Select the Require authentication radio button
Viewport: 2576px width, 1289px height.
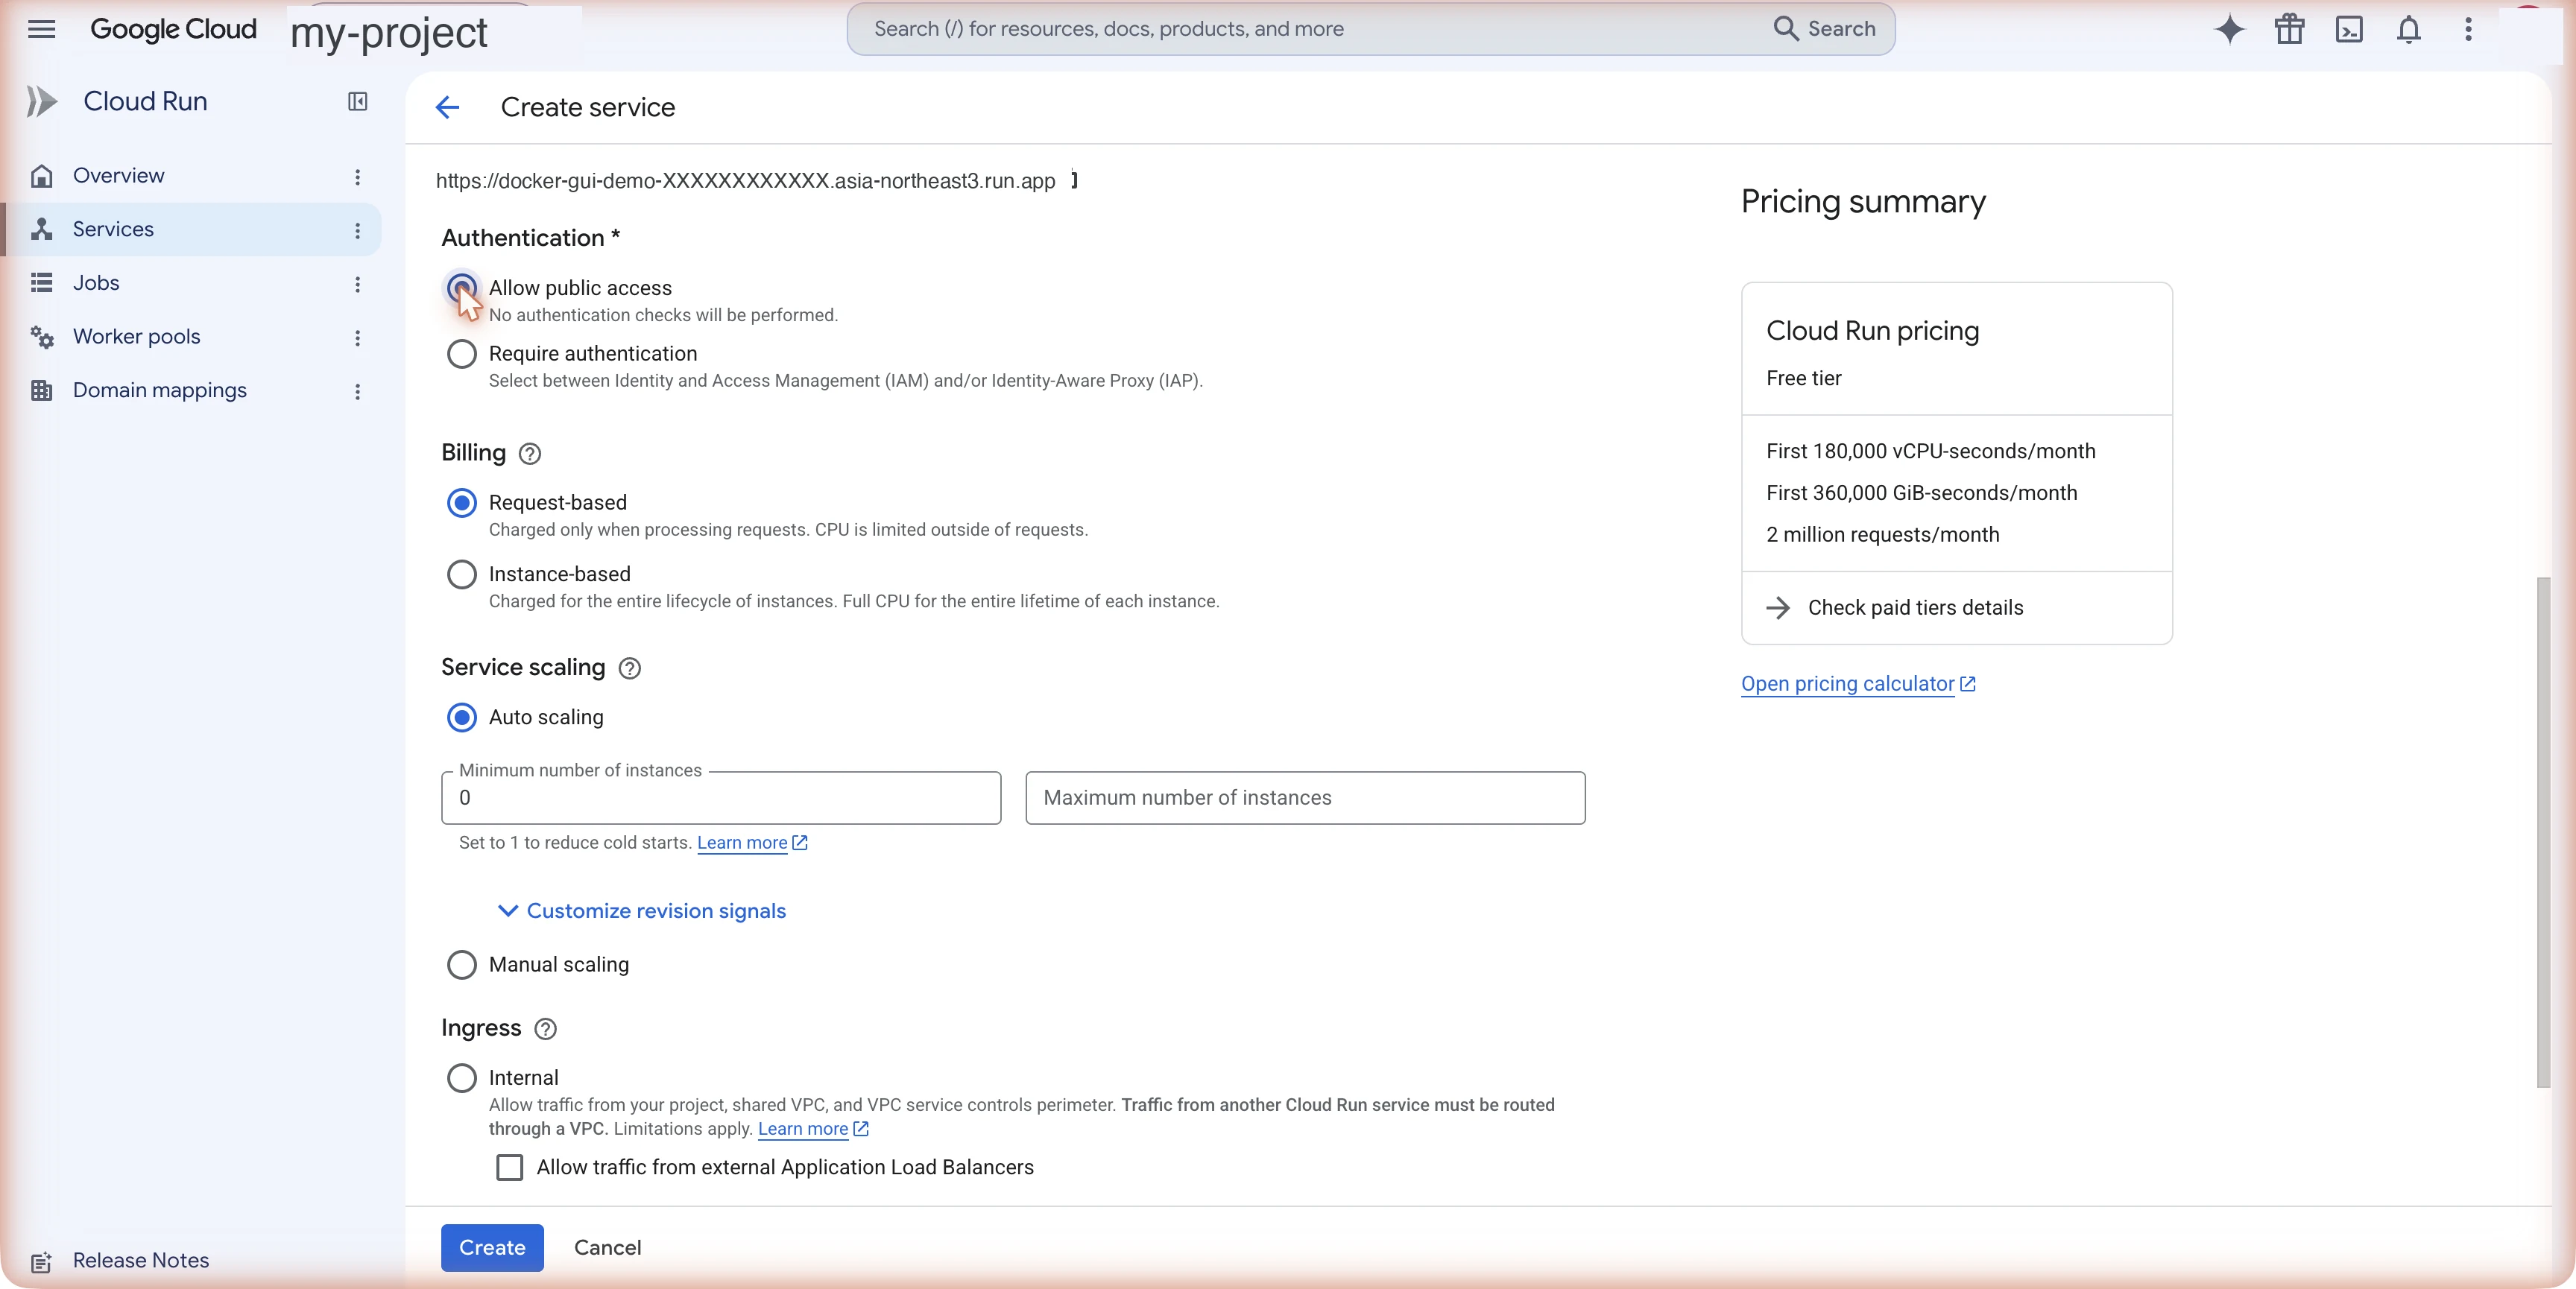tap(461, 354)
